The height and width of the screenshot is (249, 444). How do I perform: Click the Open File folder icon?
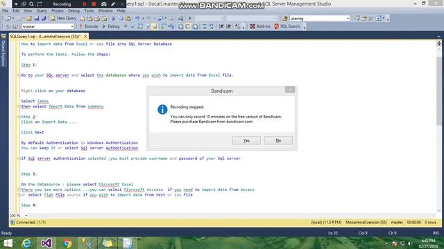point(29,19)
